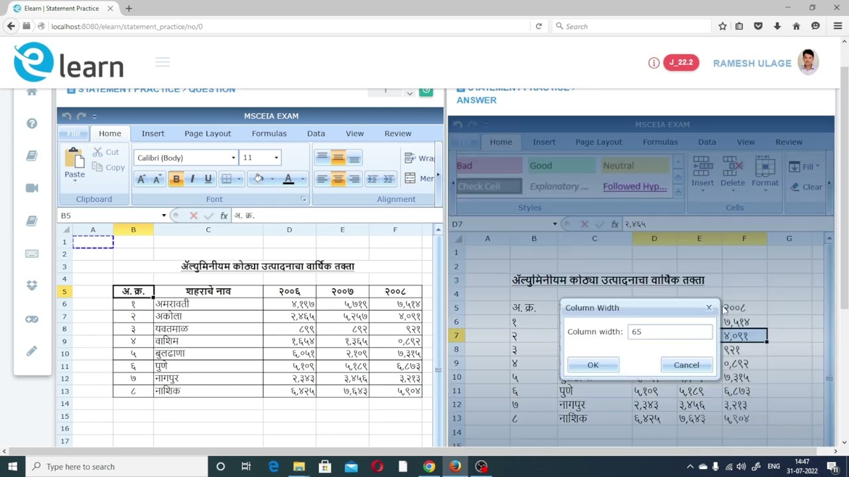Image resolution: width=849 pixels, height=477 pixels.
Task: Click the increase indent icon
Action: tap(389, 179)
